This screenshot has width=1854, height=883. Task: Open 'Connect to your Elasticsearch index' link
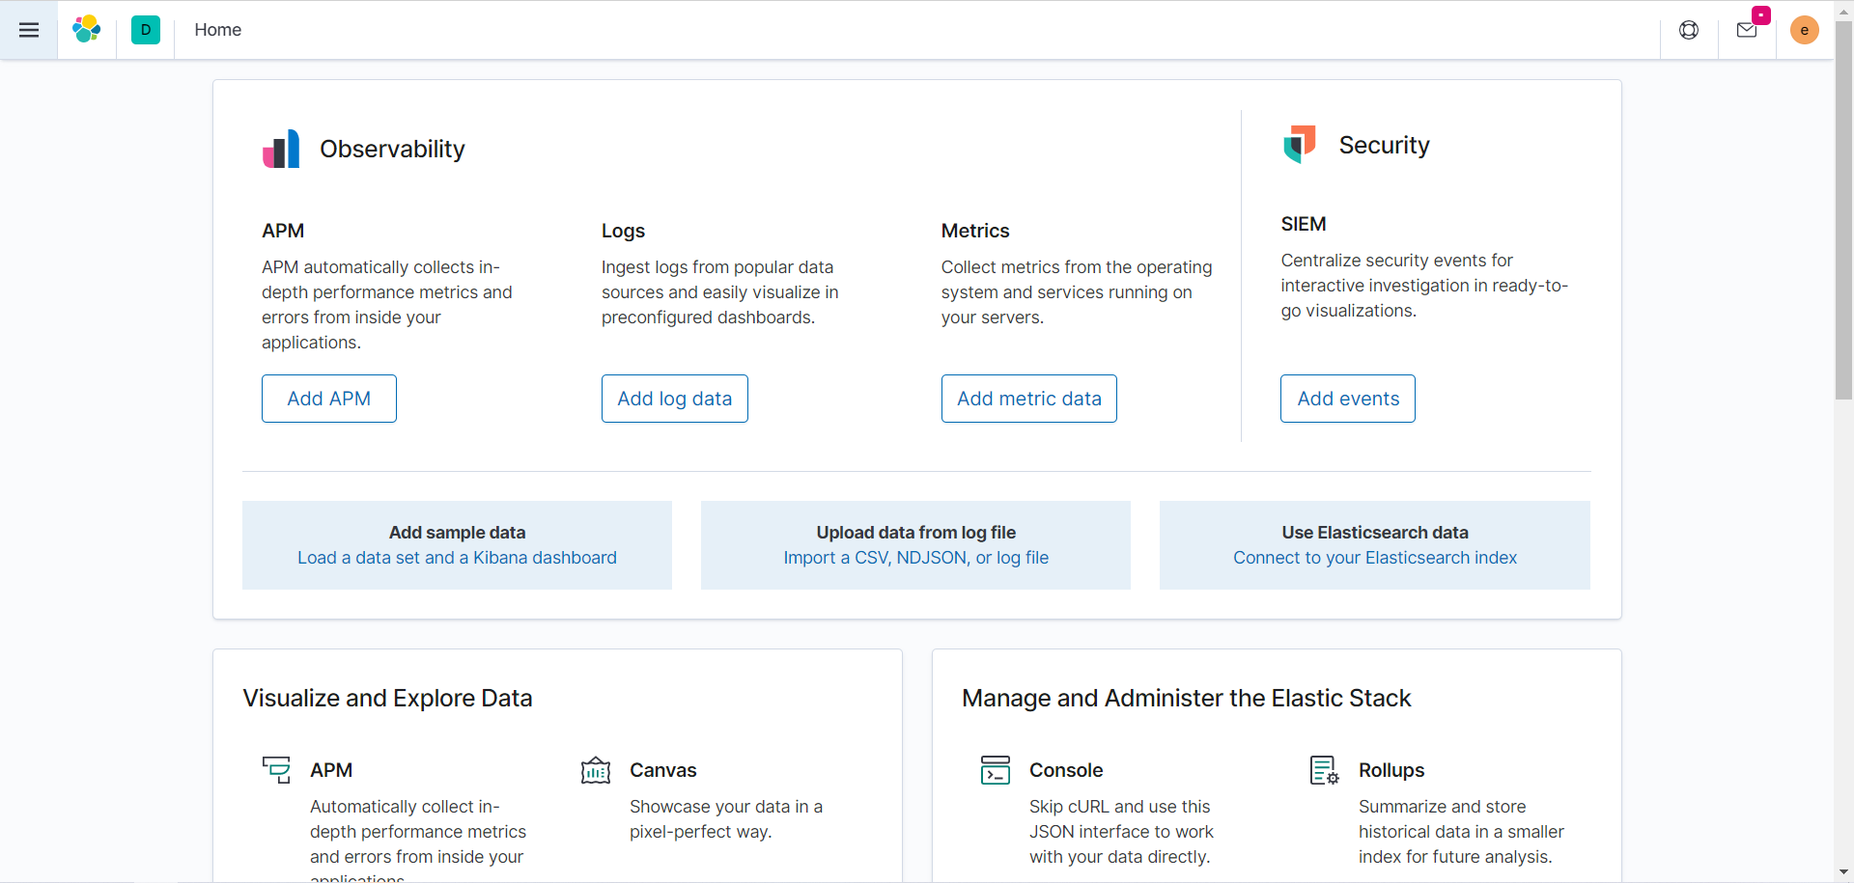(x=1375, y=558)
